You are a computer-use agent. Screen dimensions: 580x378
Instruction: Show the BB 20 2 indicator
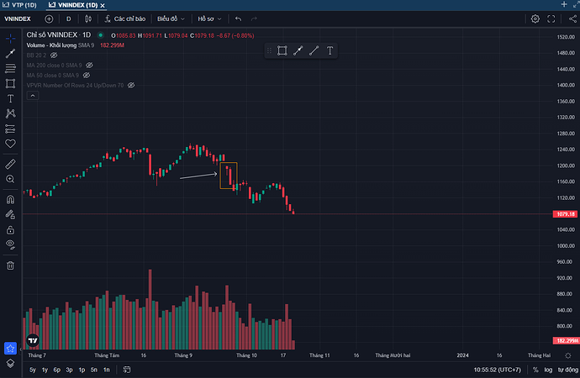pyautogui.click(x=54, y=55)
